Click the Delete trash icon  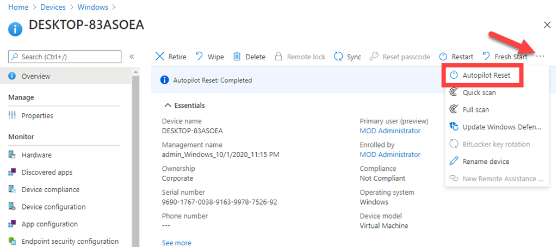(x=237, y=57)
